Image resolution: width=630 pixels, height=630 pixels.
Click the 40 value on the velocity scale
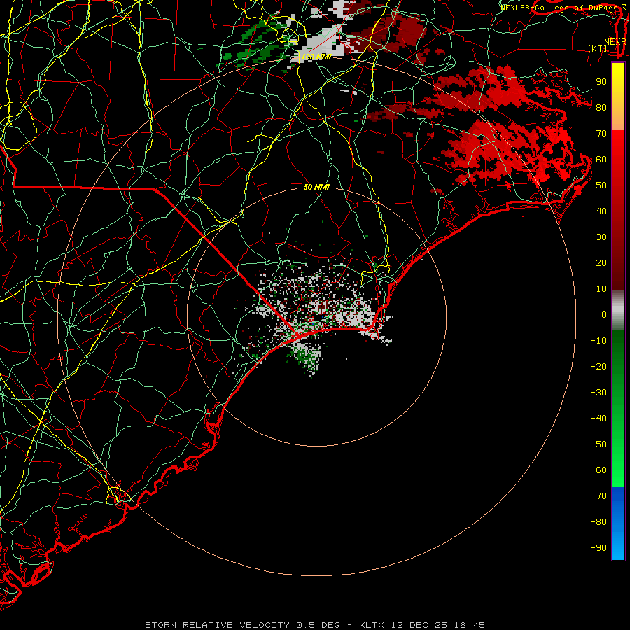[x=601, y=211]
